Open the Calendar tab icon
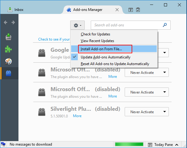The image size is (187, 148). point(131,10)
